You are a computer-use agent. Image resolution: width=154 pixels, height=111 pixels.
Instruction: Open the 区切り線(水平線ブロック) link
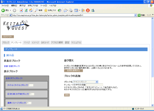coord(18,94)
